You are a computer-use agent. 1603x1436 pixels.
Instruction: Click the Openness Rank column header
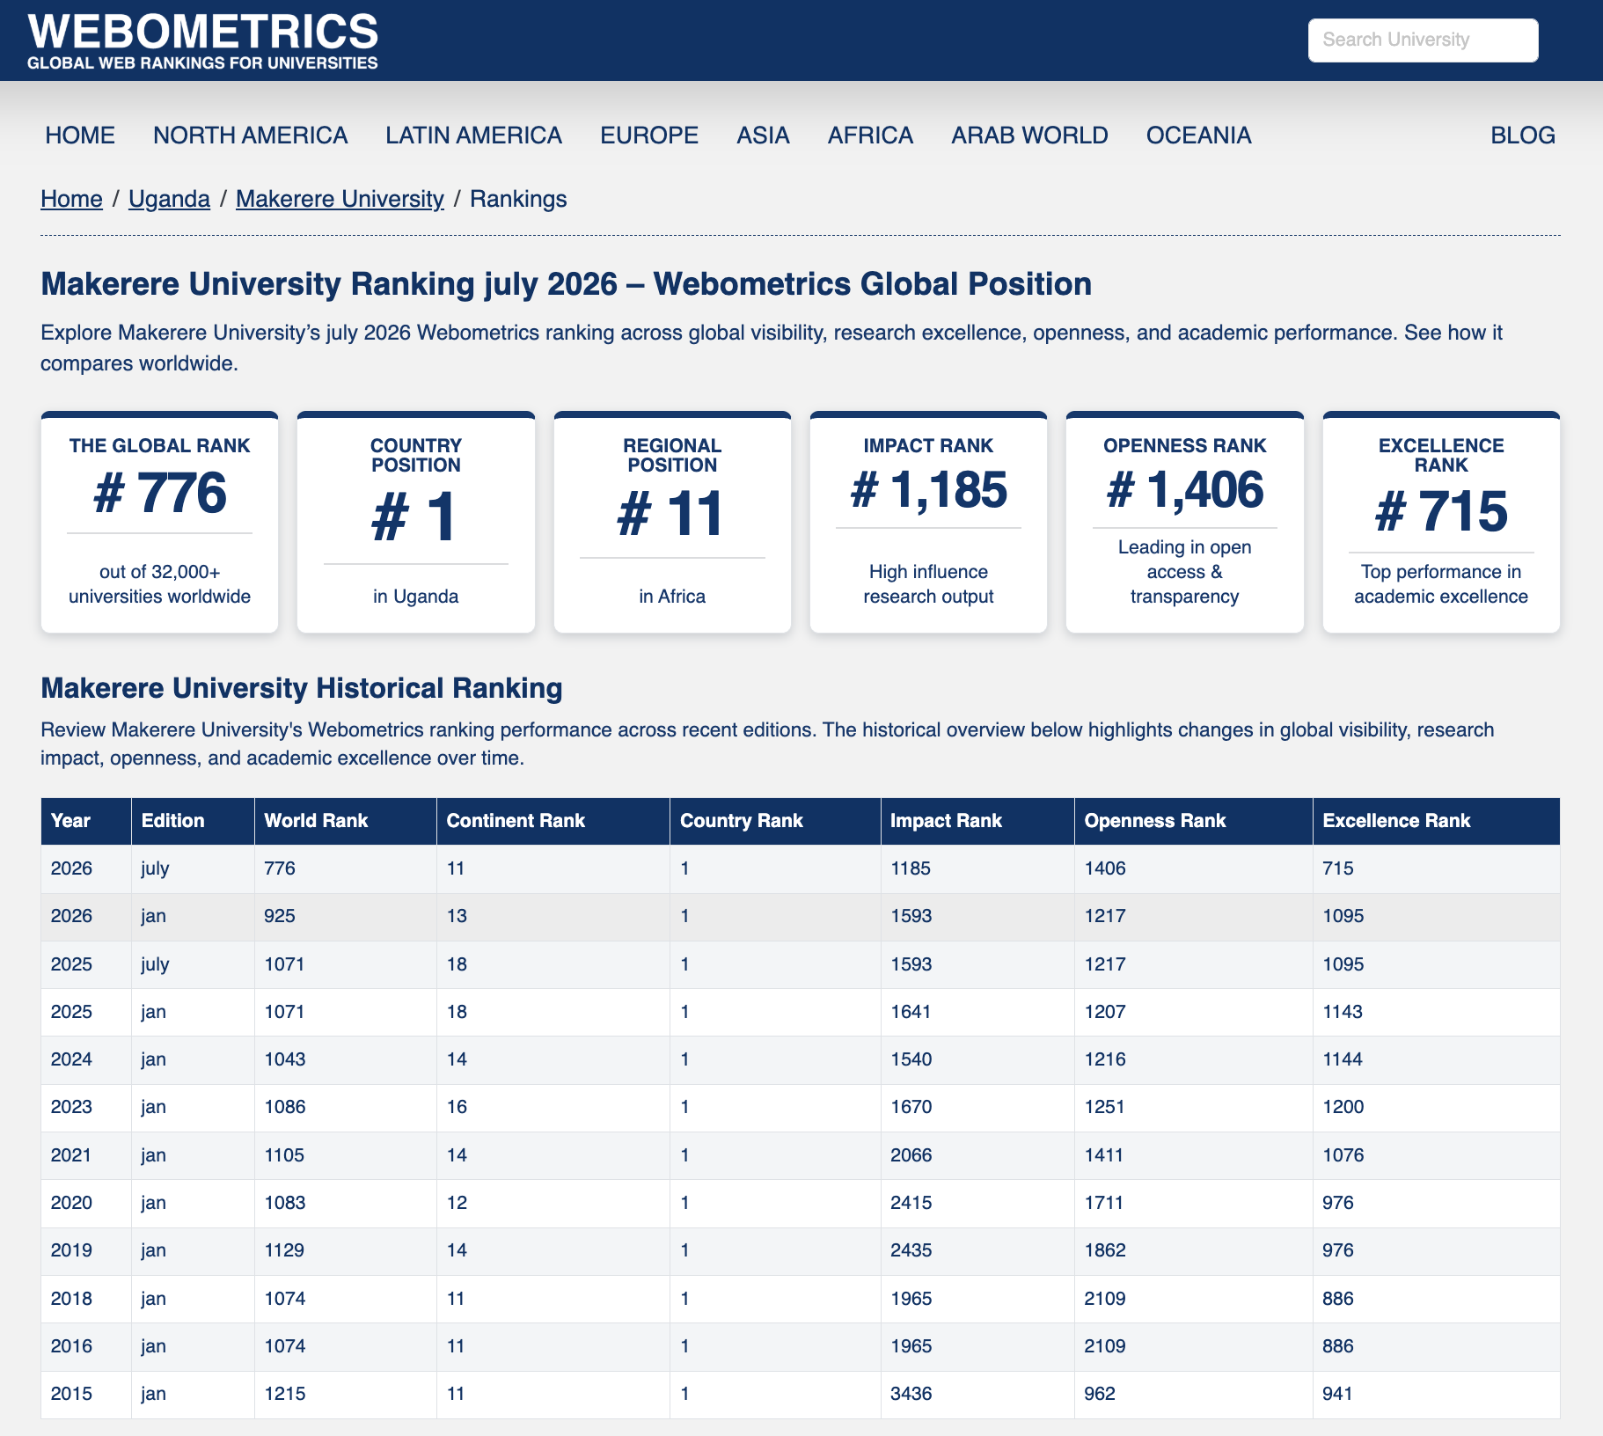(x=1194, y=821)
